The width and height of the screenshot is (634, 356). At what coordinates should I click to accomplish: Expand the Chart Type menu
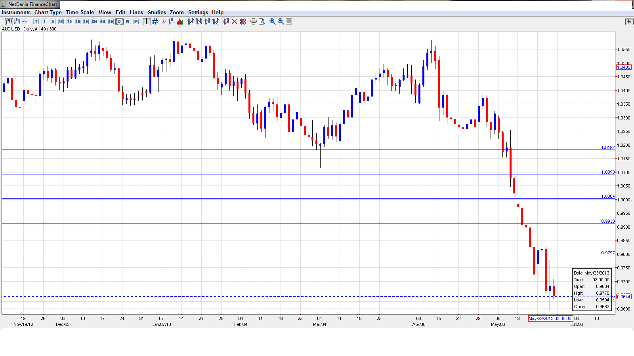[x=48, y=12]
